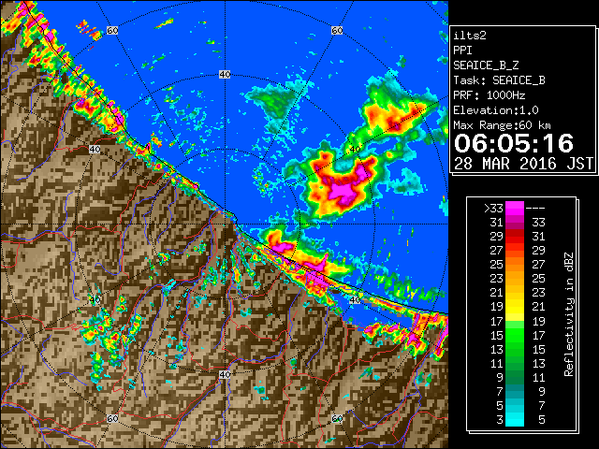Click the 60 km ring label in southeast land area
The height and width of the screenshot is (449, 599).
tap(337, 418)
